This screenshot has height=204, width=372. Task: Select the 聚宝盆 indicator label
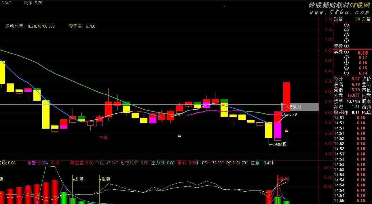click(82, 163)
